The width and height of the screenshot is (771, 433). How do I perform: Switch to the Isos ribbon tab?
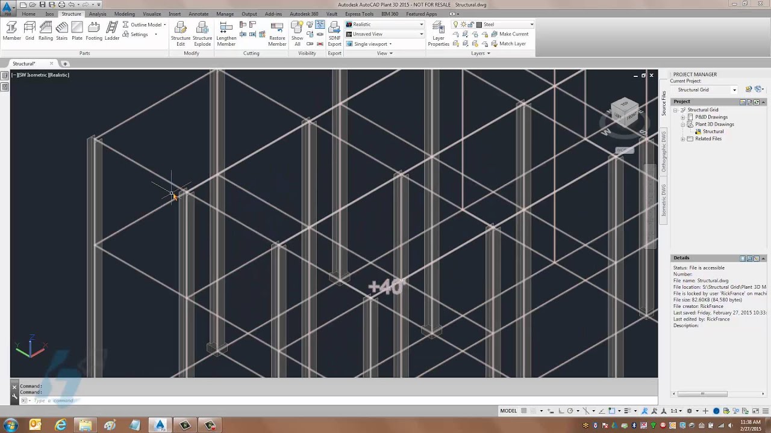pyautogui.click(x=49, y=14)
